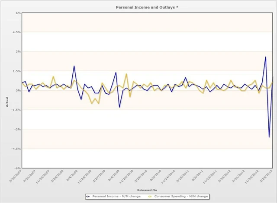The width and height of the screenshot is (277, 203).
Task: Click the yellow Consumer Spending legend marker
Action: point(151,197)
